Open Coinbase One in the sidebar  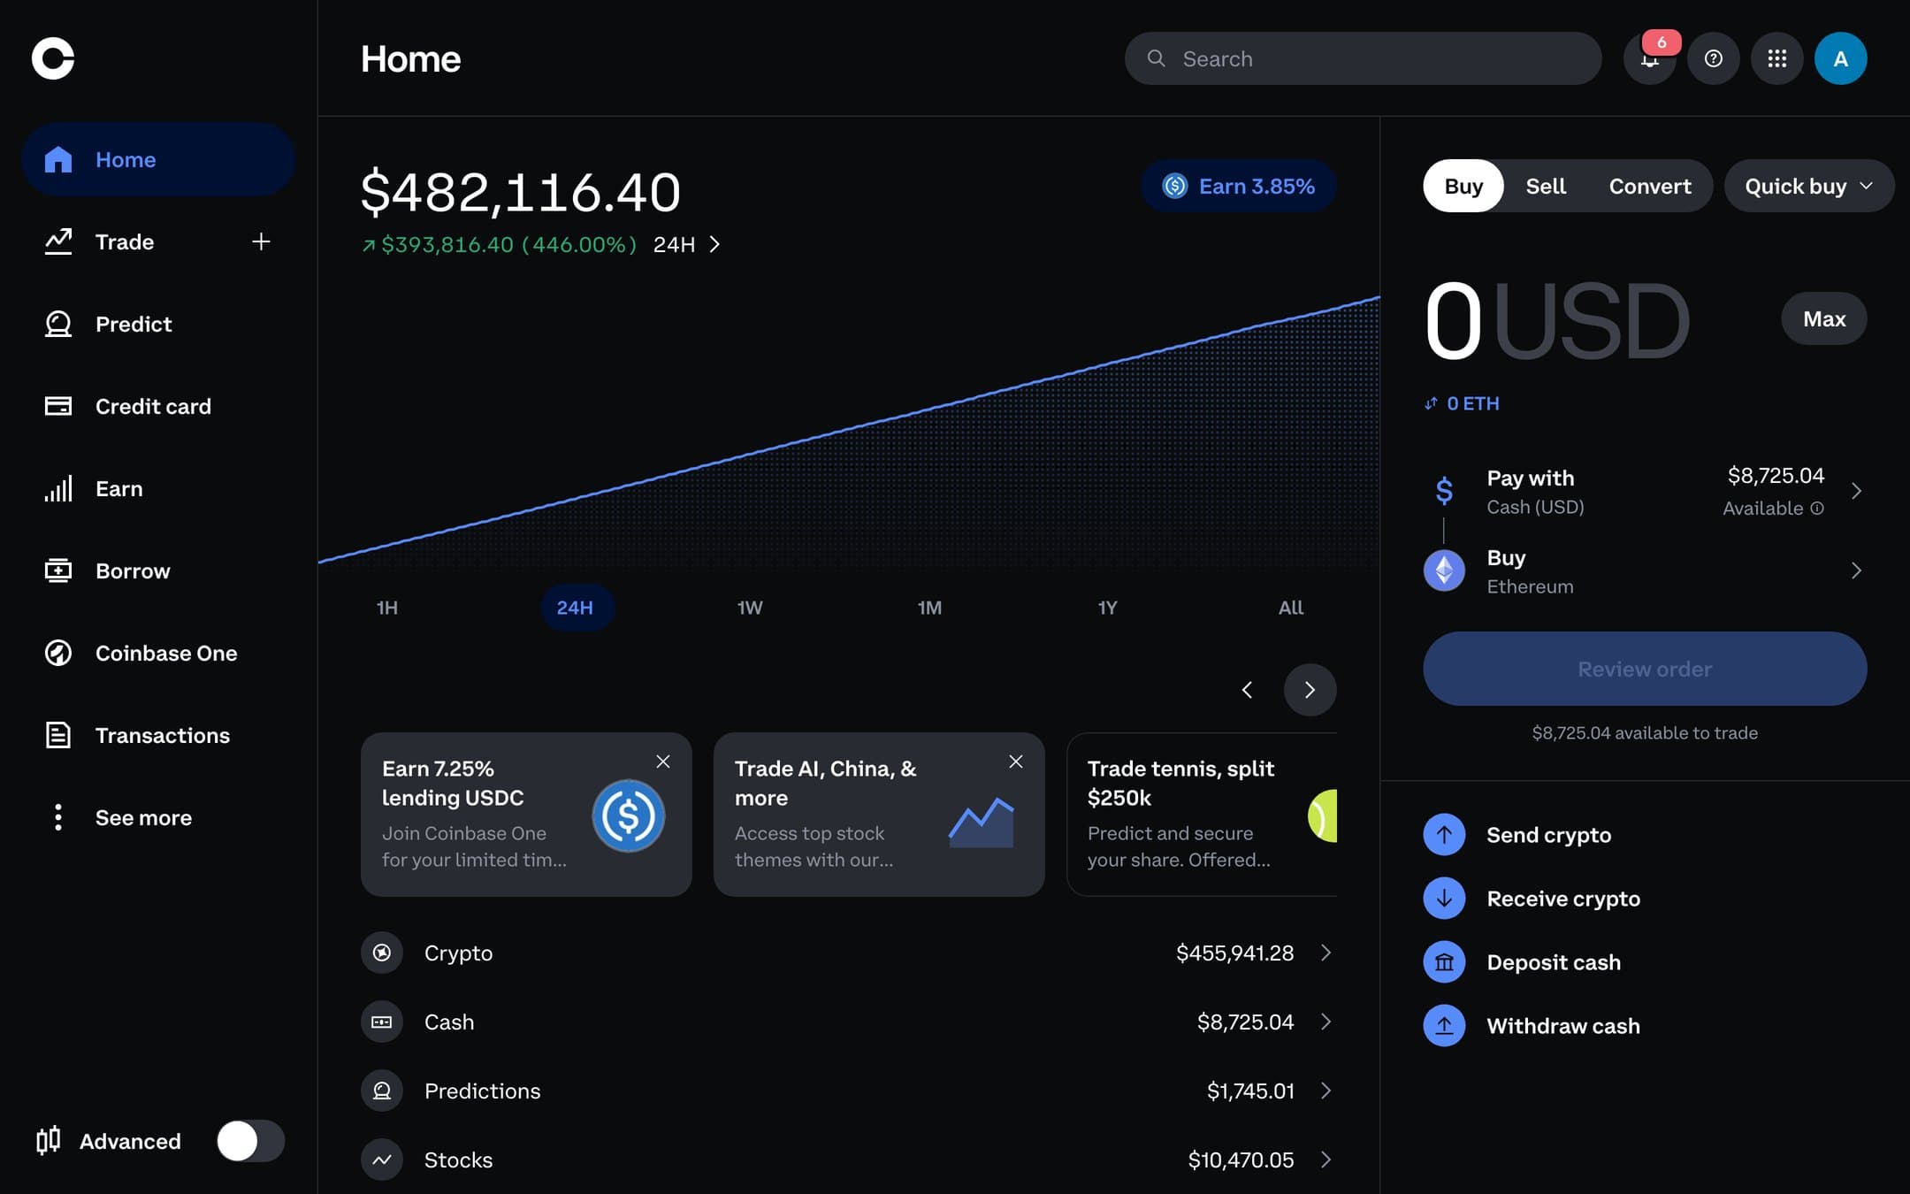click(158, 653)
